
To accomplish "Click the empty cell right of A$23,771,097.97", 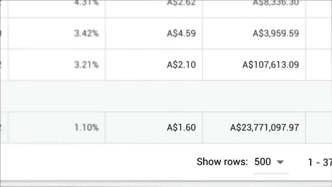I will [x=319, y=128].
